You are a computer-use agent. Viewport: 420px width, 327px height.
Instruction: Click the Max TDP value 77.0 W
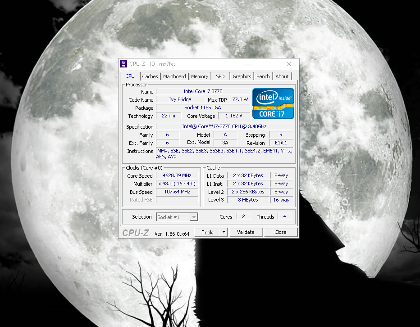point(240,99)
